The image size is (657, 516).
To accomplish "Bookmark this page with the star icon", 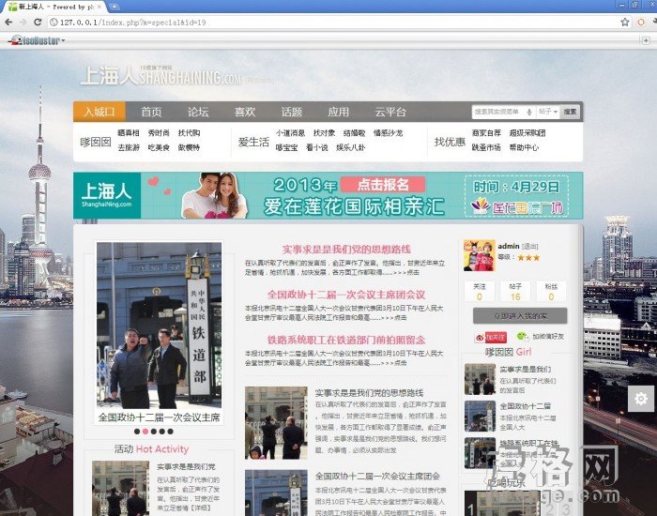I will (x=624, y=21).
